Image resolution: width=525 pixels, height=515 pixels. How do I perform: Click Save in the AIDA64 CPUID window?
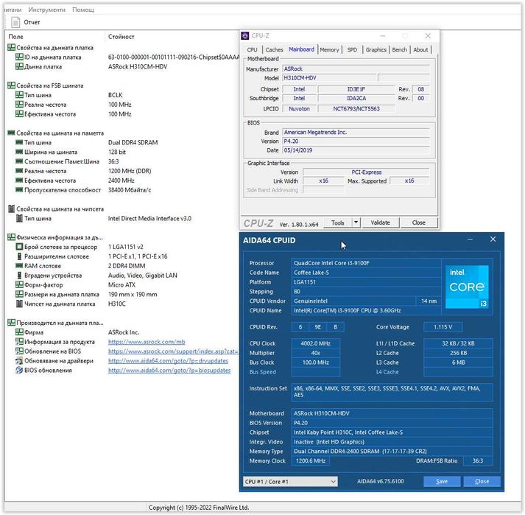[x=442, y=481]
